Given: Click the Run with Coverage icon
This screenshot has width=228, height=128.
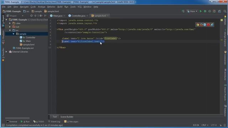Looking at the screenshot, I should pos(209,11).
